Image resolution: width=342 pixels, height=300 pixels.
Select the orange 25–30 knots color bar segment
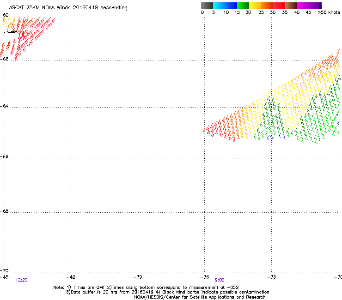[x=267, y=6]
